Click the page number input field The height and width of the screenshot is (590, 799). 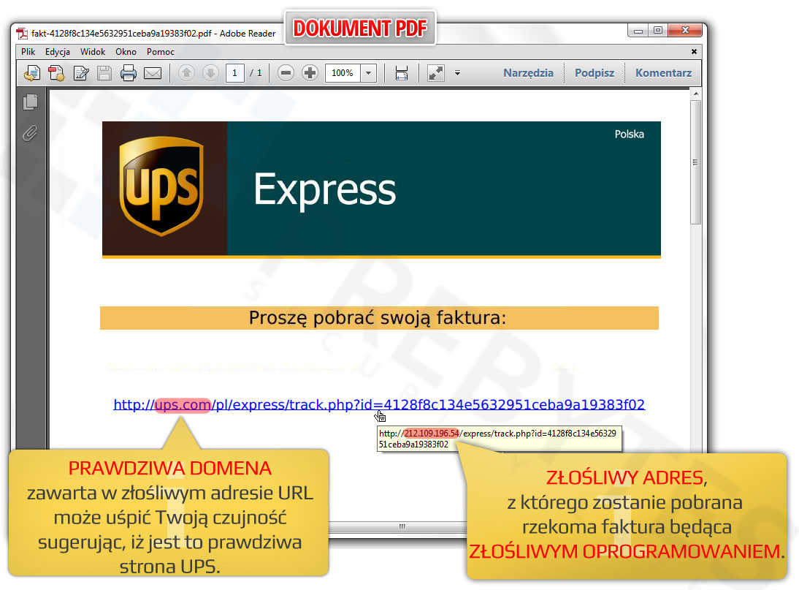pos(235,73)
